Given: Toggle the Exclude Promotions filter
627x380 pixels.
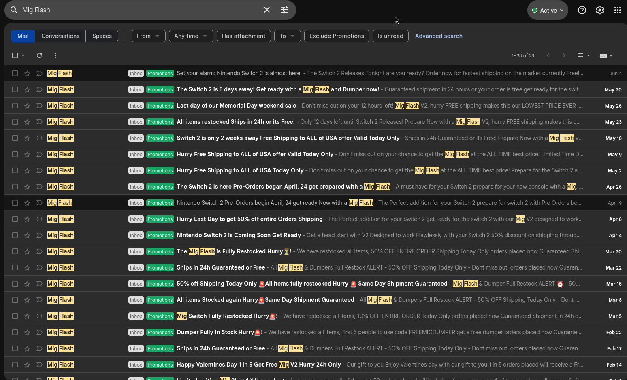Looking at the screenshot, I should (337, 36).
